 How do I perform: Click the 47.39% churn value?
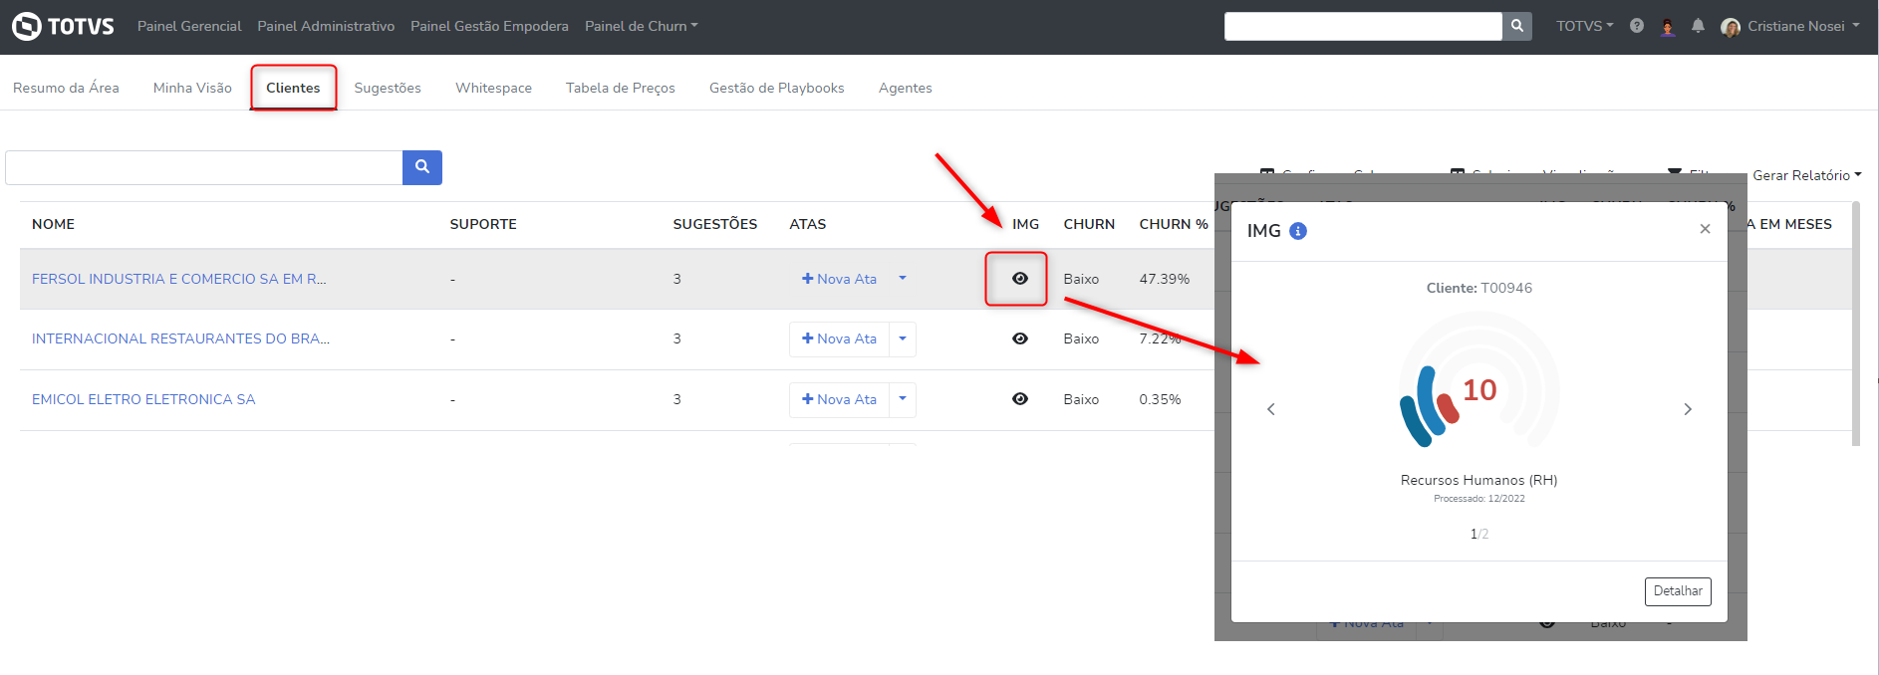tap(1165, 279)
